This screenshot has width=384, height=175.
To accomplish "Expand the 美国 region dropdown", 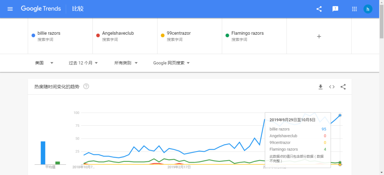I will 44,63.
